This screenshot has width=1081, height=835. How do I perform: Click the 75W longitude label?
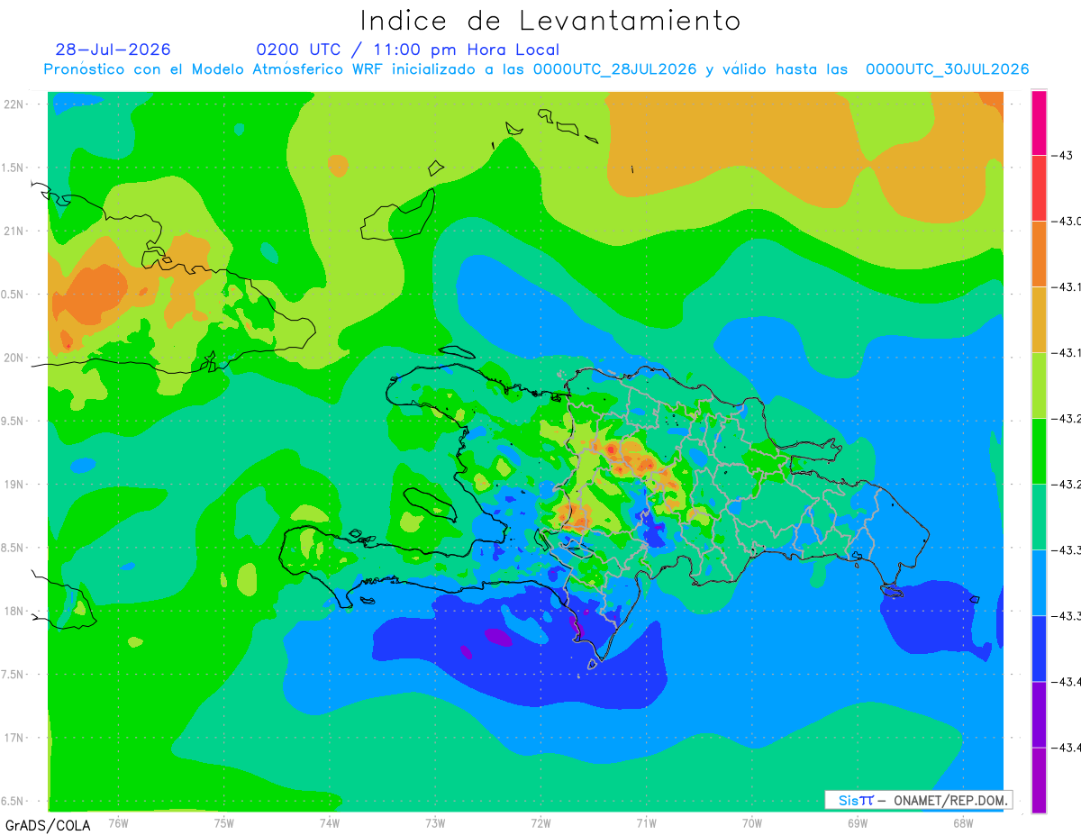[x=224, y=823]
